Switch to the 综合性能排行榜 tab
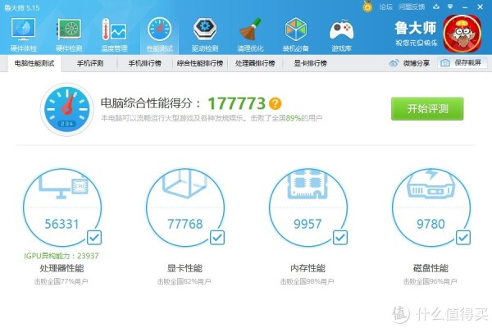 200,63
